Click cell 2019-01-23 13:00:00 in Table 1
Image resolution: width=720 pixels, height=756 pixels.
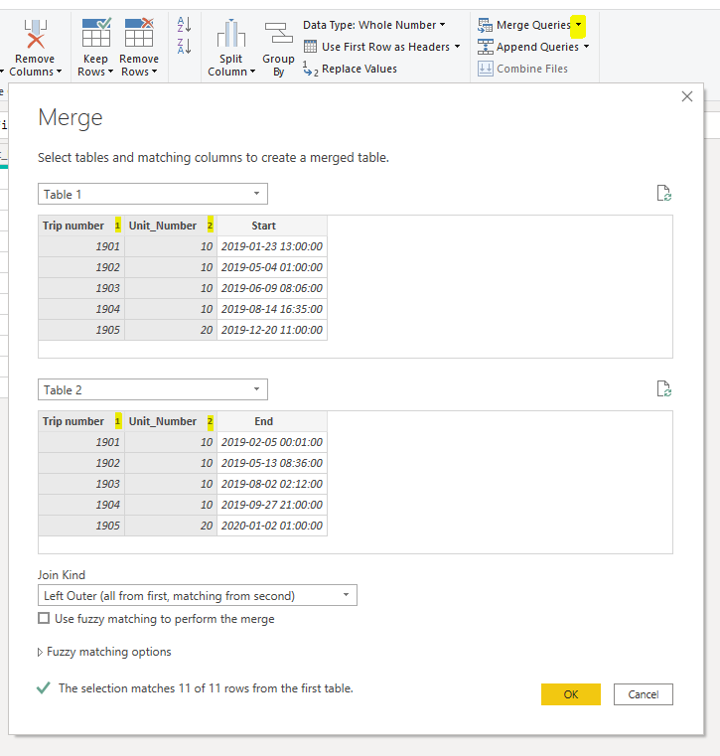[272, 246]
